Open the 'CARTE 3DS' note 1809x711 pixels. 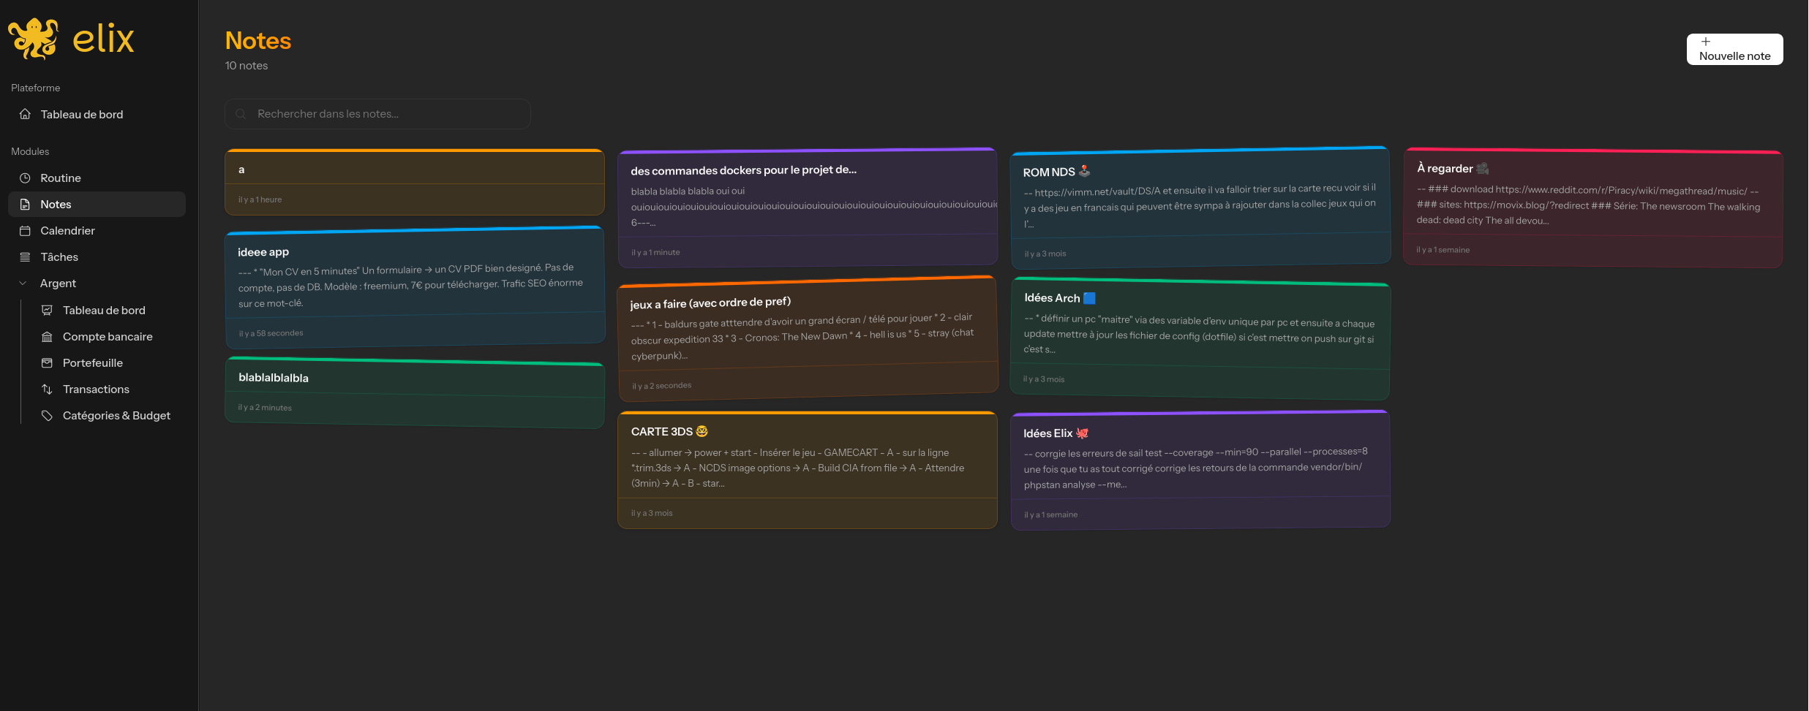click(x=807, y=468)
